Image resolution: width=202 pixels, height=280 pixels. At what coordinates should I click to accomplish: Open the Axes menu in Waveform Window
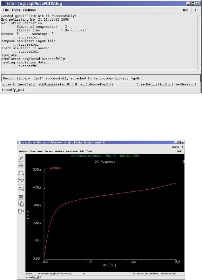40,151
